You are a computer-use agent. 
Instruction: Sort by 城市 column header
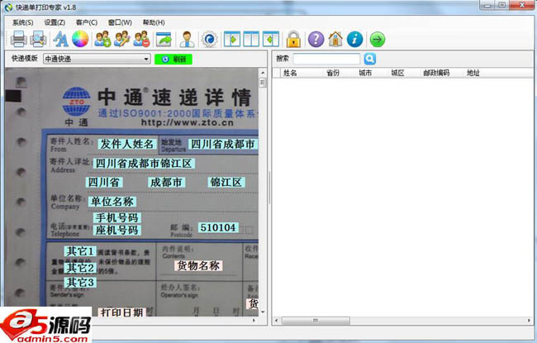tap(365, 73)
